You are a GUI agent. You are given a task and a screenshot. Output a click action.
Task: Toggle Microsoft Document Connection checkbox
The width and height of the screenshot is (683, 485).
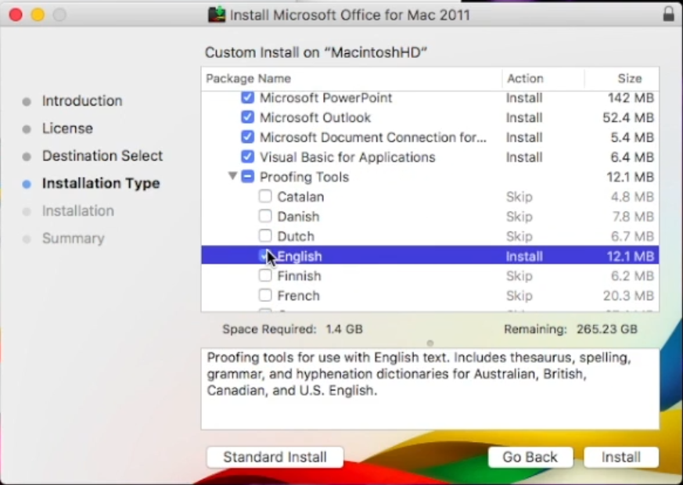247,137
